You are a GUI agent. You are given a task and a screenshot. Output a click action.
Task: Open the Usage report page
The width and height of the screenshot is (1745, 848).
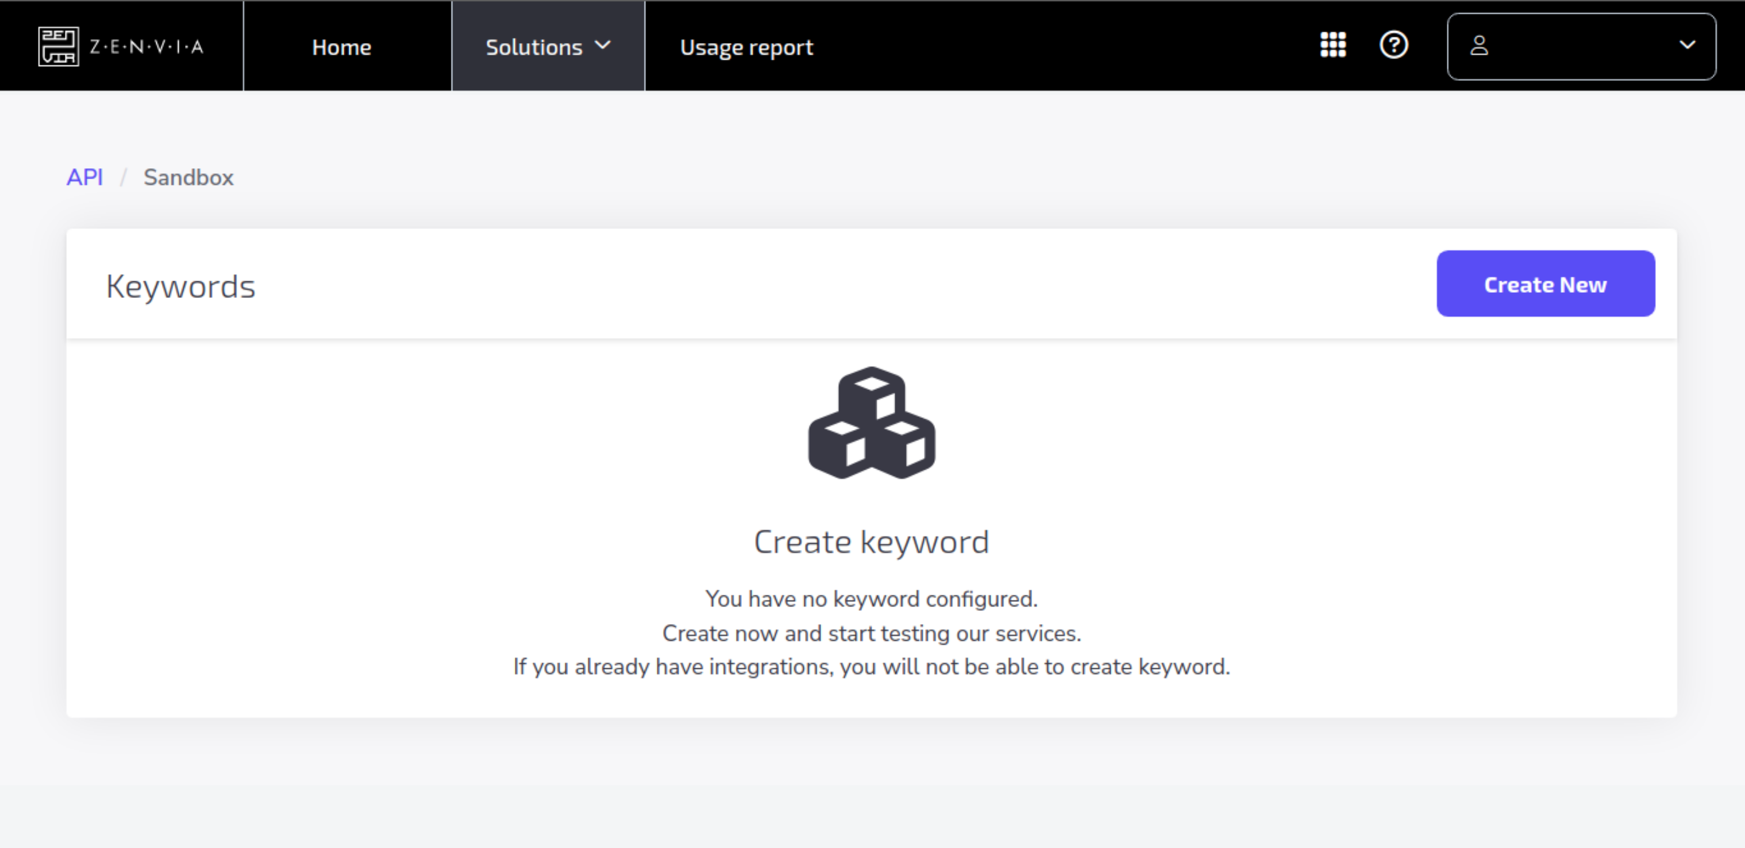coord(746,48)
